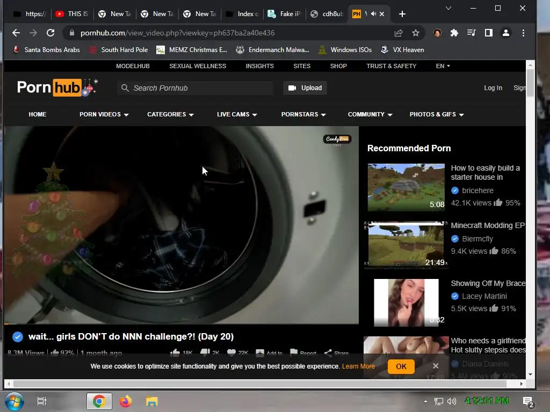Open MODELHUB in the top site bar

(x=133, y=66)
